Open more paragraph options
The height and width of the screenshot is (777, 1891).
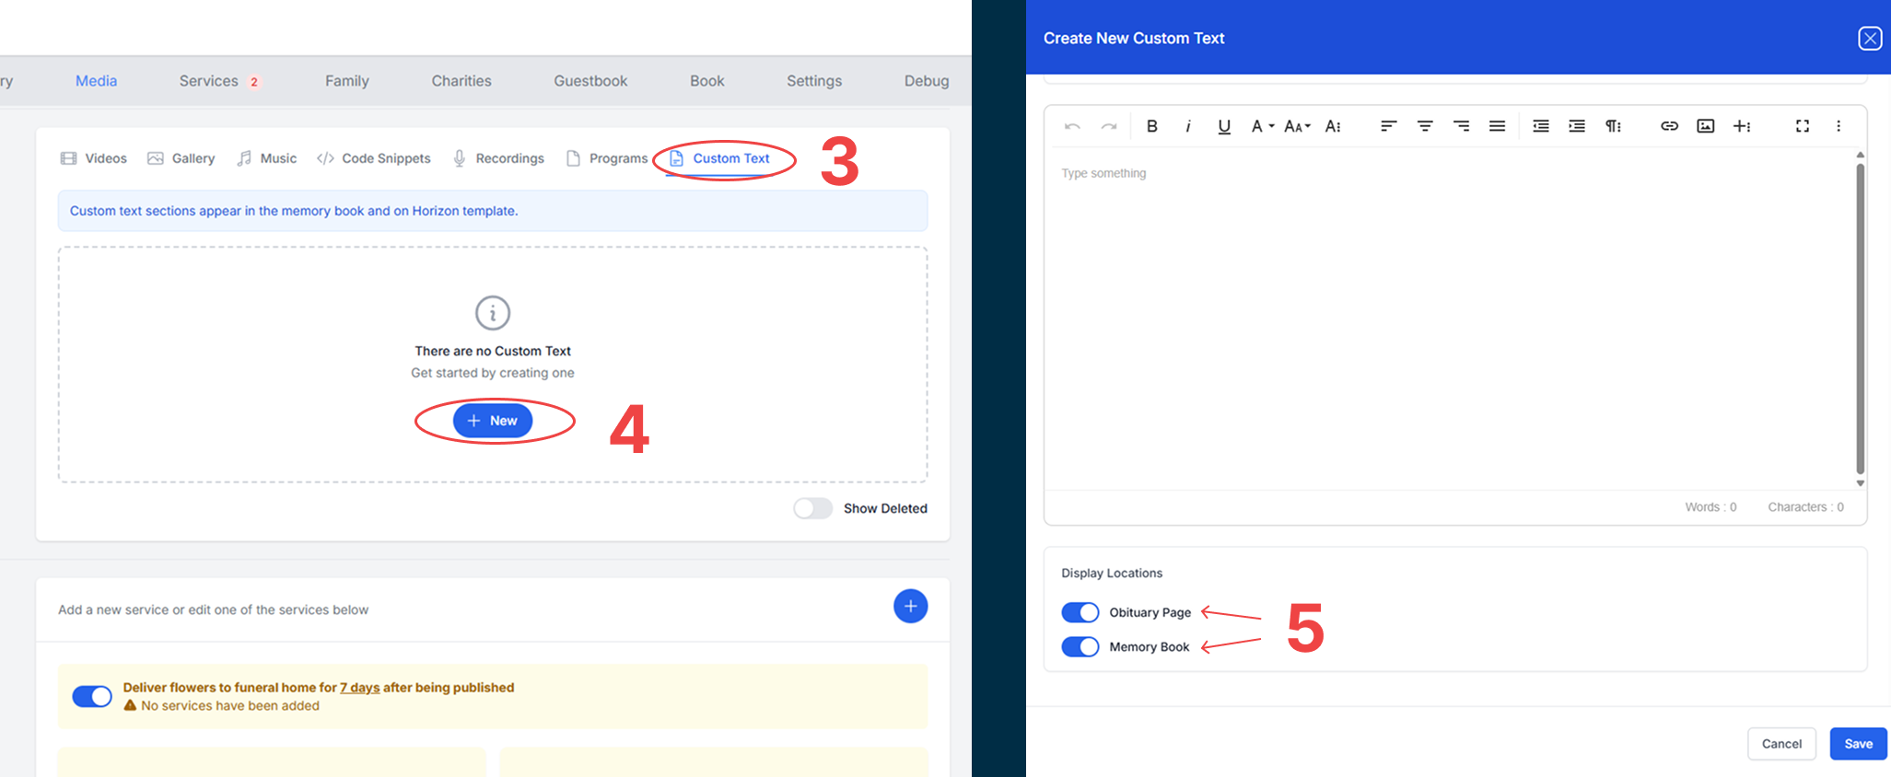click(x=1614, y=126)
